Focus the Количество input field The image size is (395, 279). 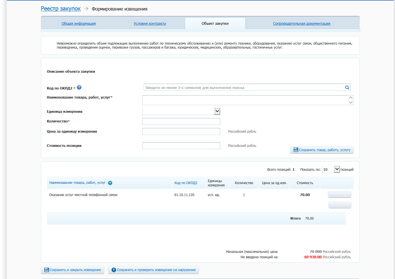coord(181,122)
